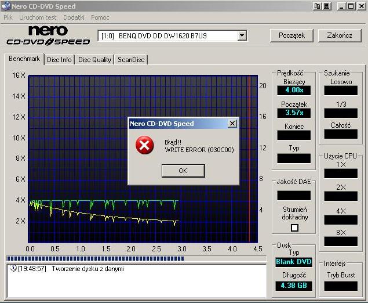Click the Jakość DAE value field
Image resolution: width=368 pixels, height=303 pixels.
pos(294,196)
